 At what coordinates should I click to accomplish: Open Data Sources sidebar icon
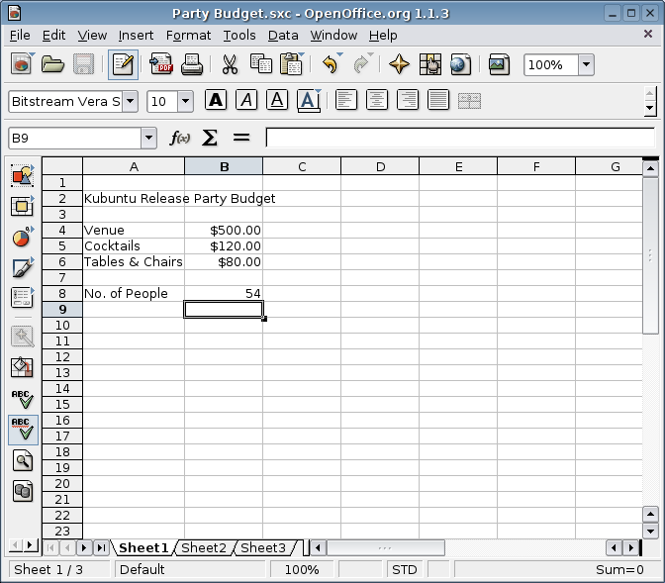coord(22,491)
